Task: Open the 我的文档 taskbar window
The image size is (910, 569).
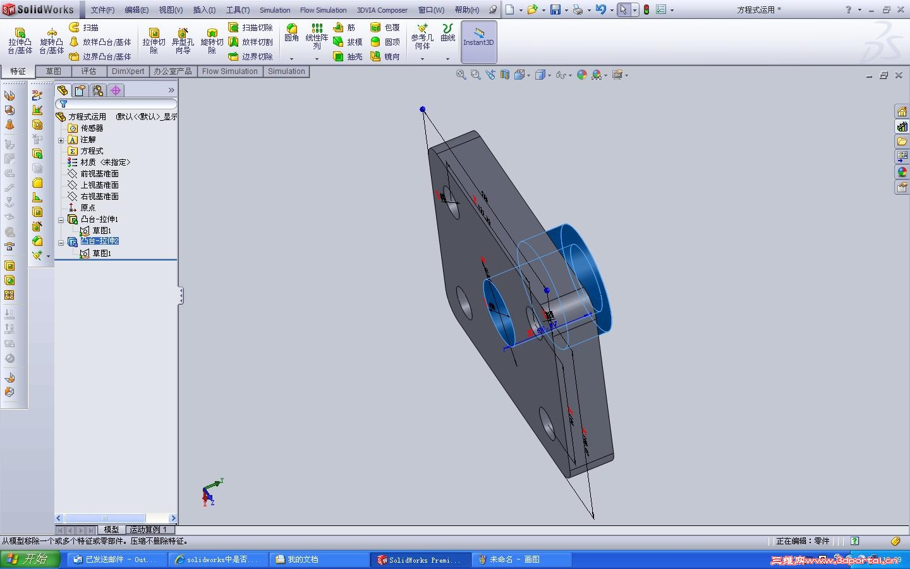Action: [320, 560]
